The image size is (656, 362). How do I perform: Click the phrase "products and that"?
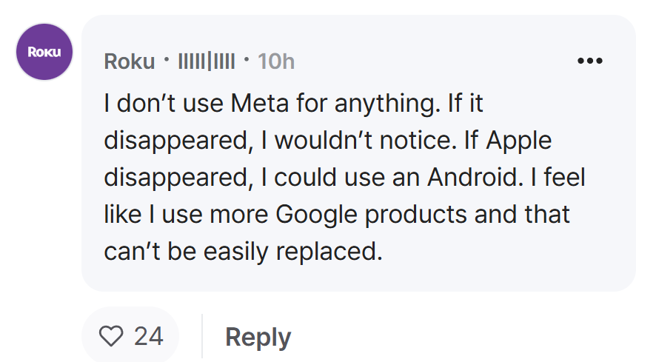coord(467,215)
